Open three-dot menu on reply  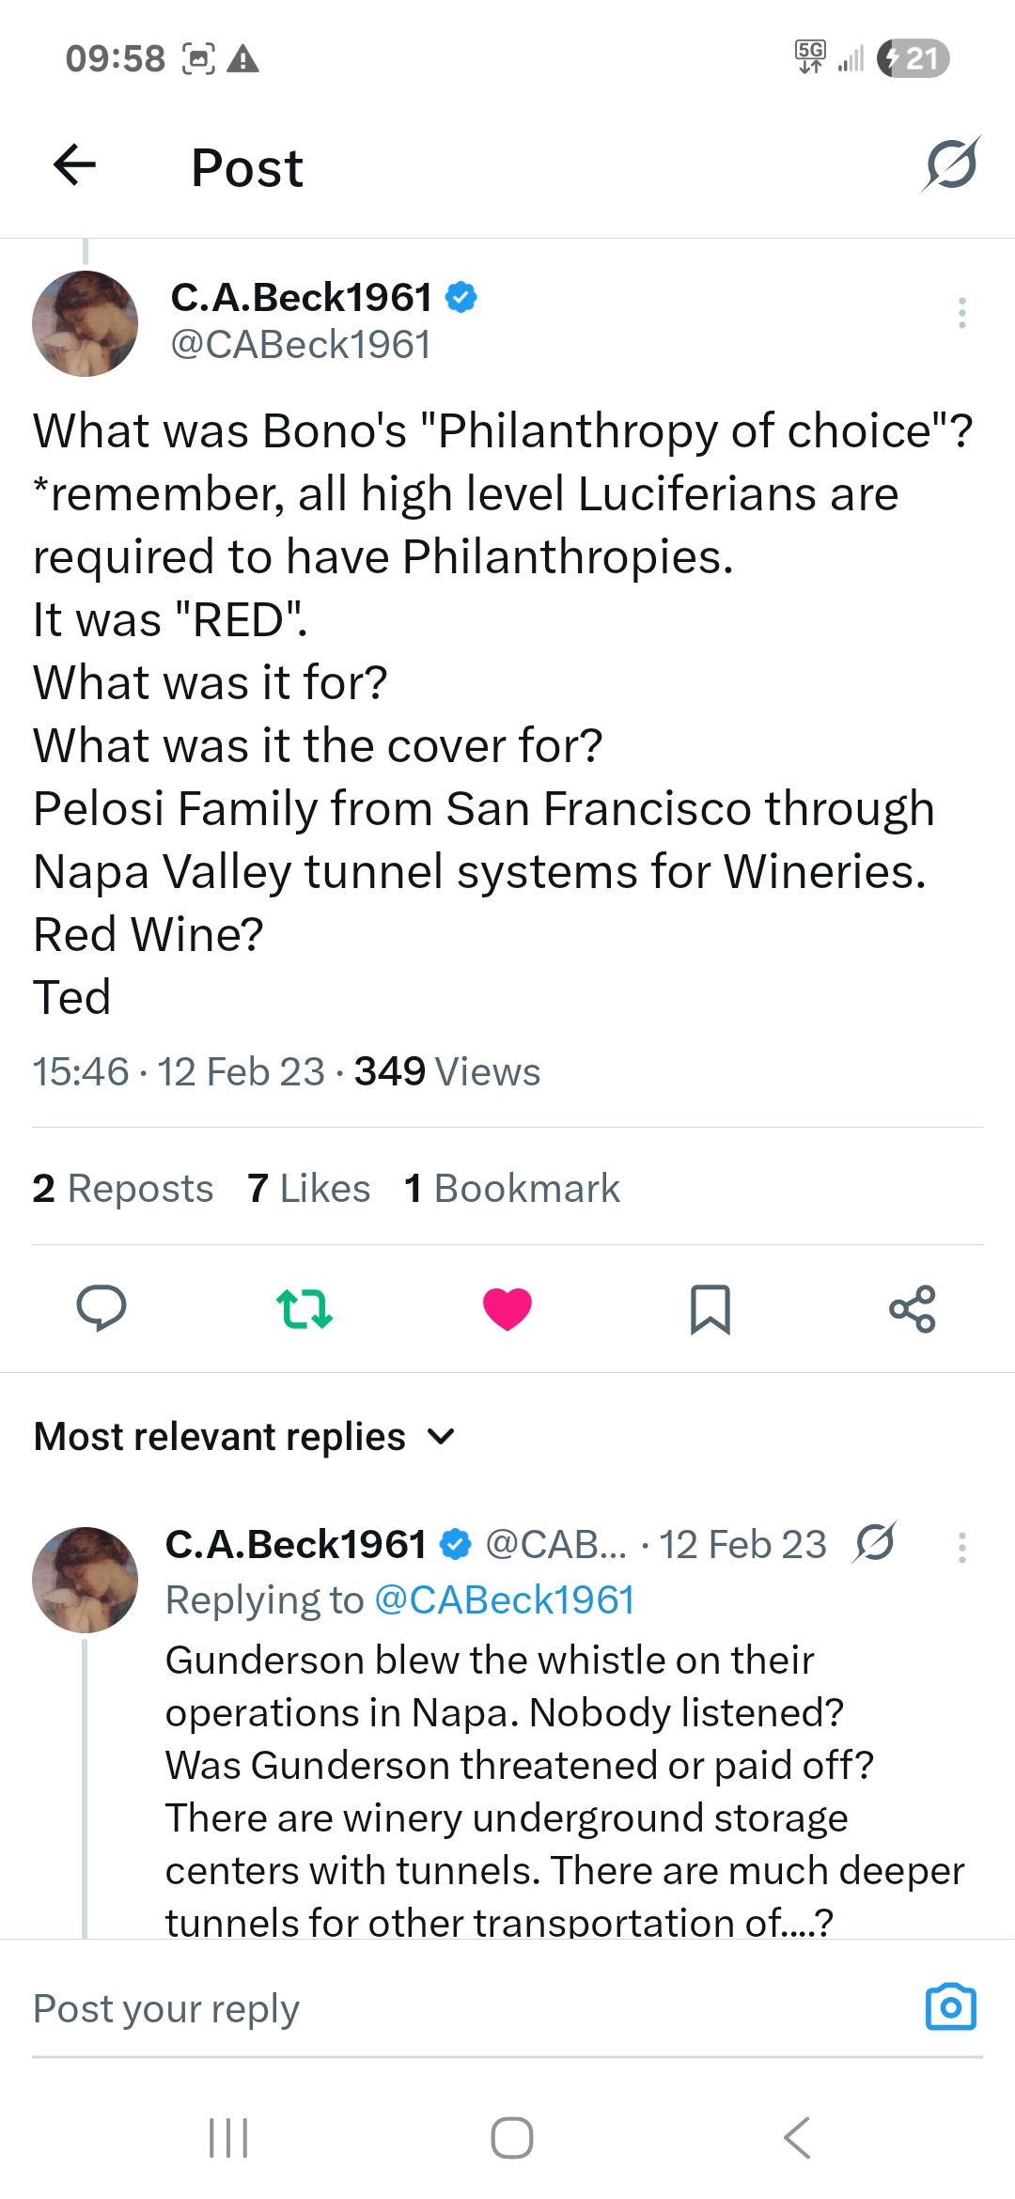(x=961, y=1547)
